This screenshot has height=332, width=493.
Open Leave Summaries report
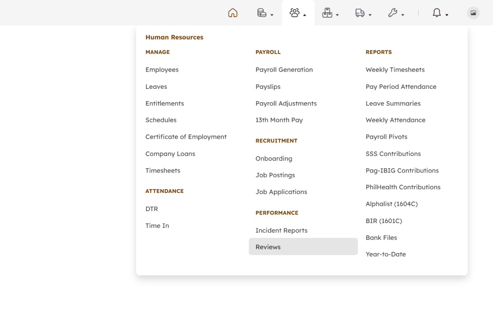point(393,103)
